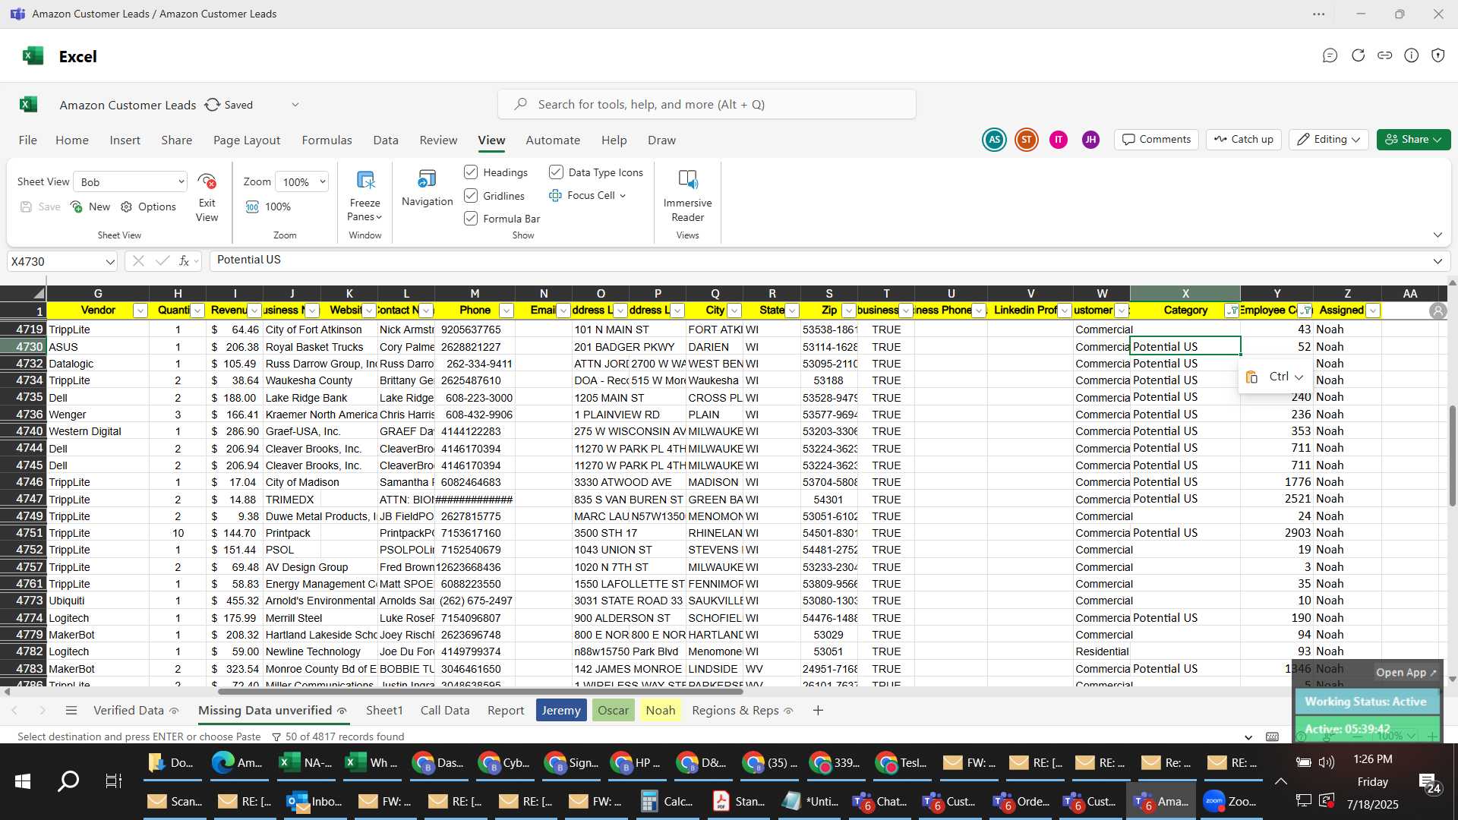The width and height of the screenshot is (1458, 820).
Task: Click the green Share button
Action: [x=1413, y=140]
